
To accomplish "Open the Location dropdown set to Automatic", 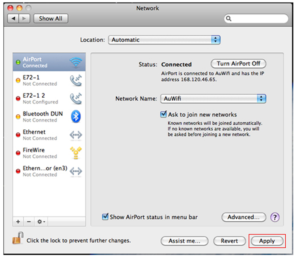I will (x=164, y=40).
